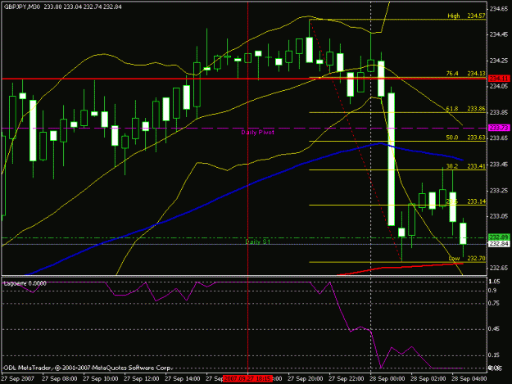
Task: Click the Laguerre 0.0000 indicator label
Action: 25,283
